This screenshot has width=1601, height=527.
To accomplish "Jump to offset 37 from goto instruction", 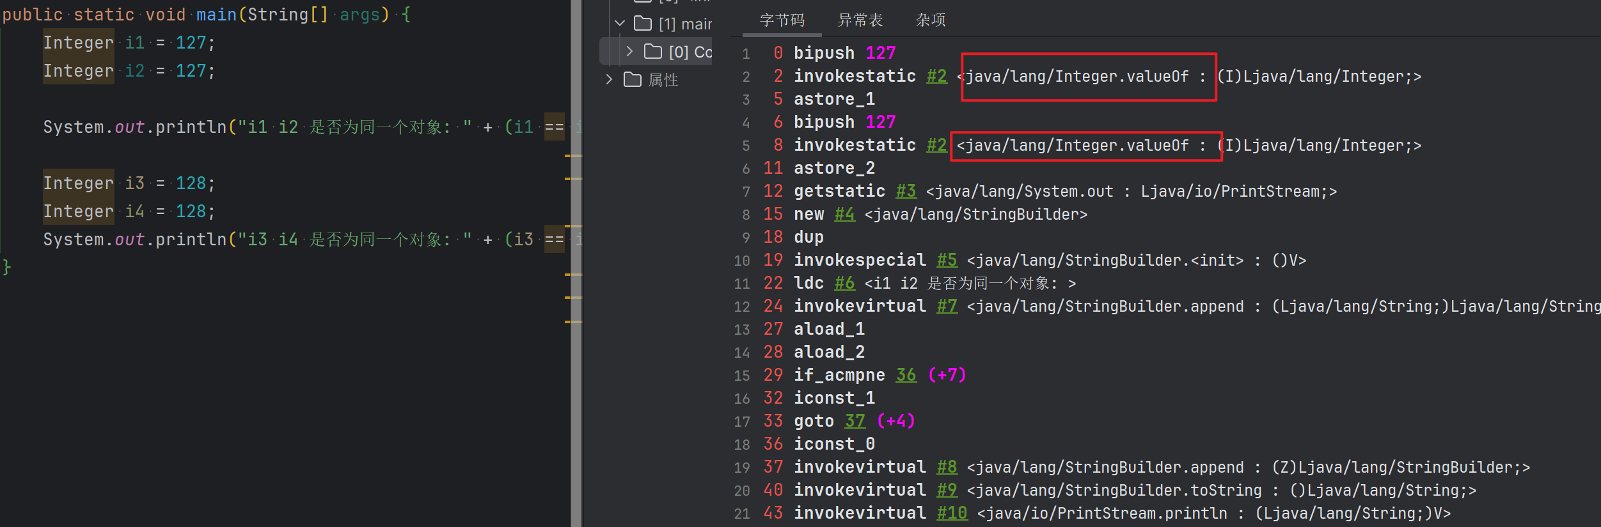I will tap(855, 421).
